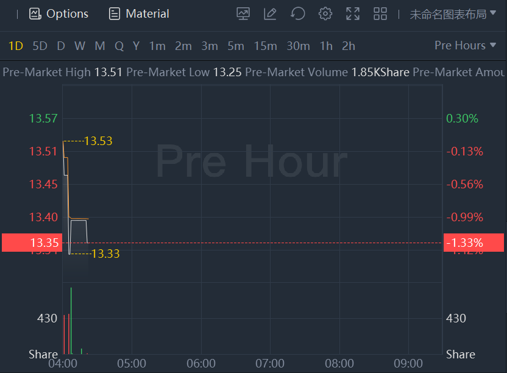Image resolution: width=507 pixels, height=373 pixels.
Task: Click the 06:00 time axis label
Action: coord(201,363)
